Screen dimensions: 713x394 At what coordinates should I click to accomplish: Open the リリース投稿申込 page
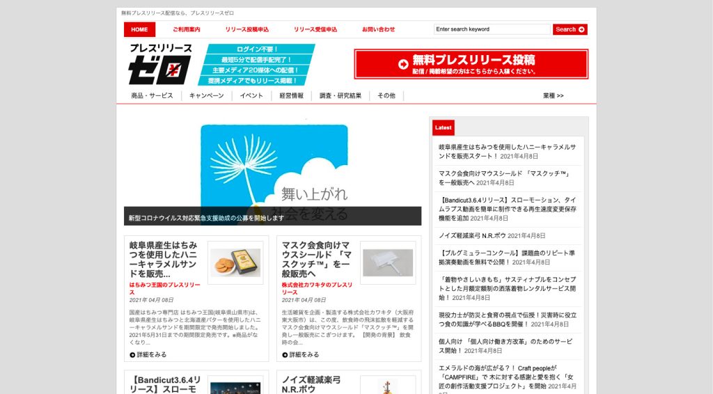pyautogui.click(x=246, y=29)
